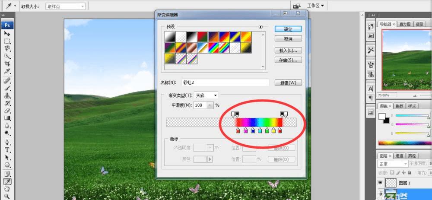Viewport: 432px width, 200px height.
Task: Click the Ps logo atop the toolbox
Action: tap(7, 25)
